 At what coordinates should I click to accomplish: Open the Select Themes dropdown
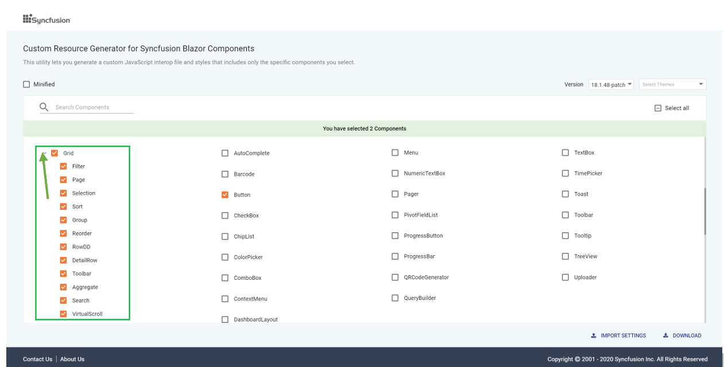[x=673, y=84]
